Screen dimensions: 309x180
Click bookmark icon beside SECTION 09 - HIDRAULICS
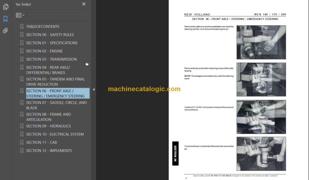click(x=22, y=126)
